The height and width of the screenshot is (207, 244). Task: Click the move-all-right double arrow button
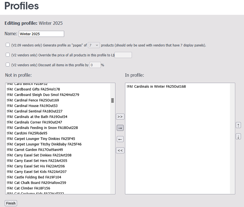coord(120,117)
